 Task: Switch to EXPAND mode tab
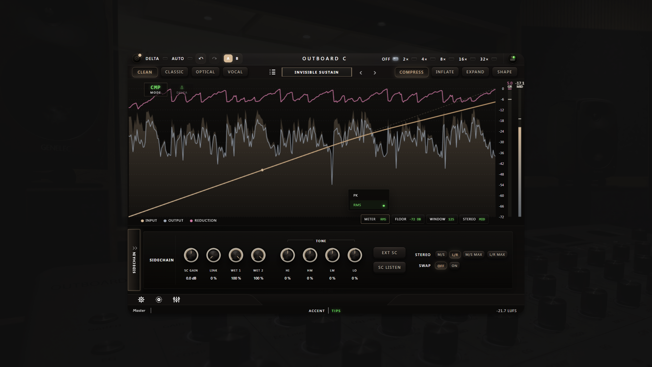pos(475,72)
